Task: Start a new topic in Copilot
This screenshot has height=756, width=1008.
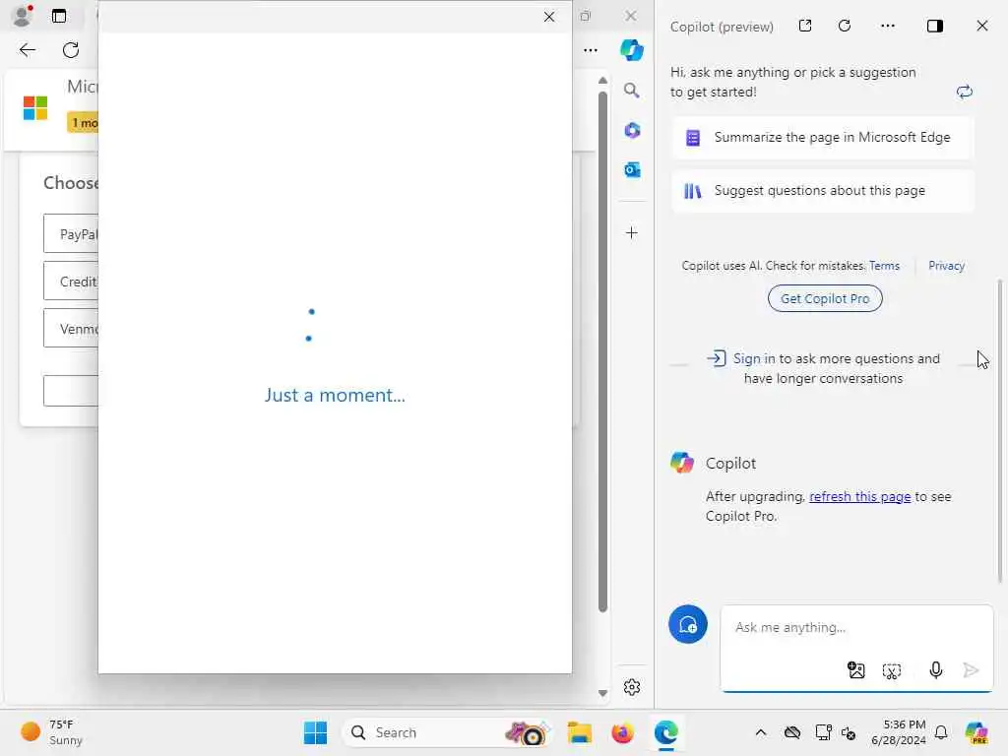Action: [x=688, y=624]
